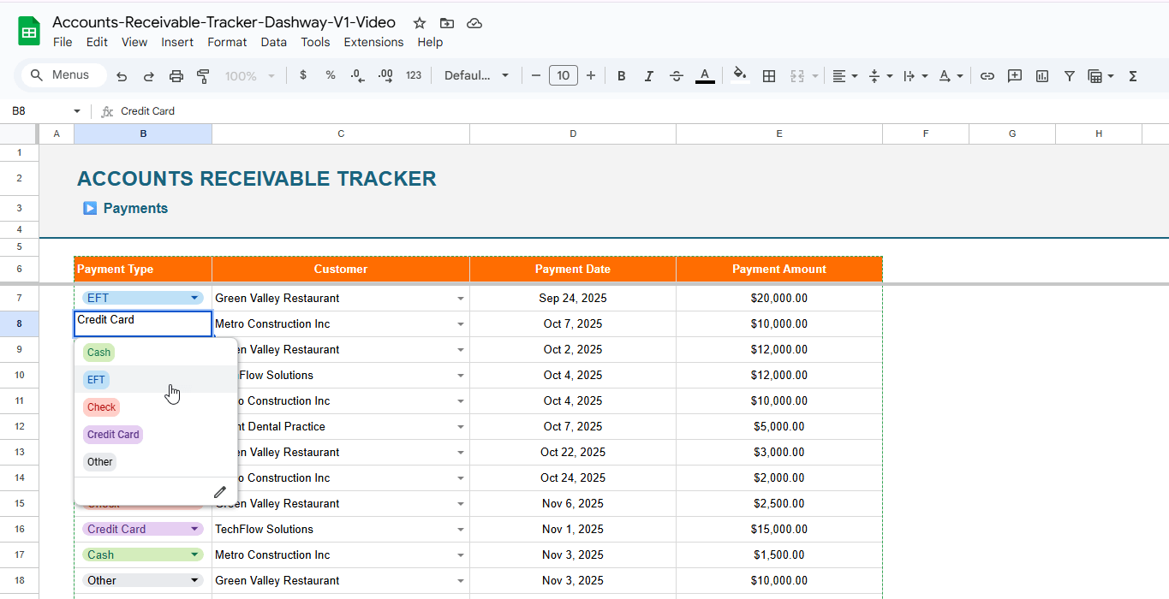Screen dimensions: 1169x599
Task: Search the Menus box
Action: pyautogui.click(x=64, y=75)
